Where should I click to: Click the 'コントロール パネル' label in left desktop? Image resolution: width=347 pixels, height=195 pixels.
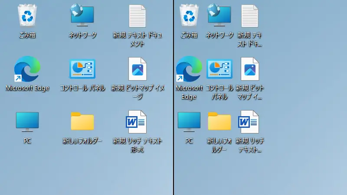pyautogui.click(x=82, y=88)
